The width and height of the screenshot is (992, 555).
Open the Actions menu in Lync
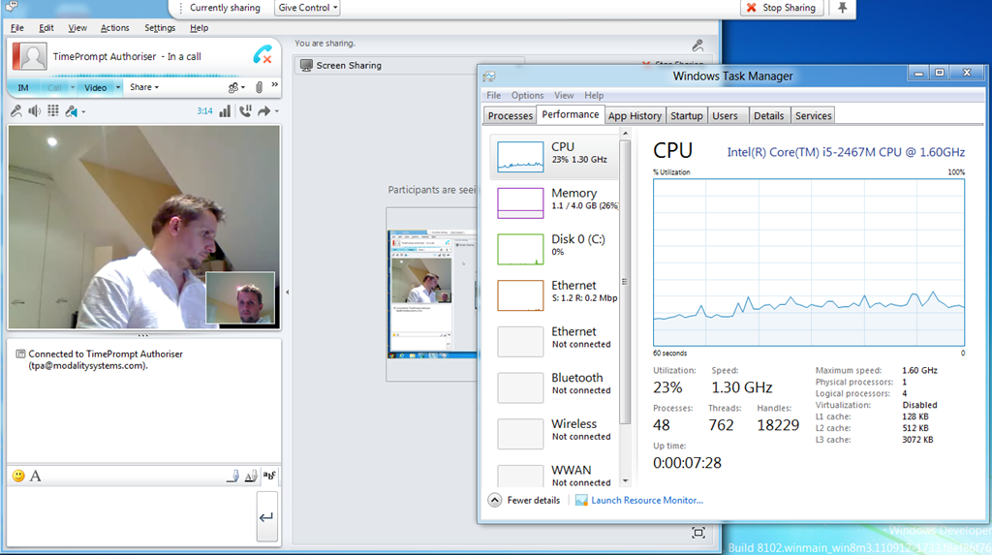(x=114, y=28)
